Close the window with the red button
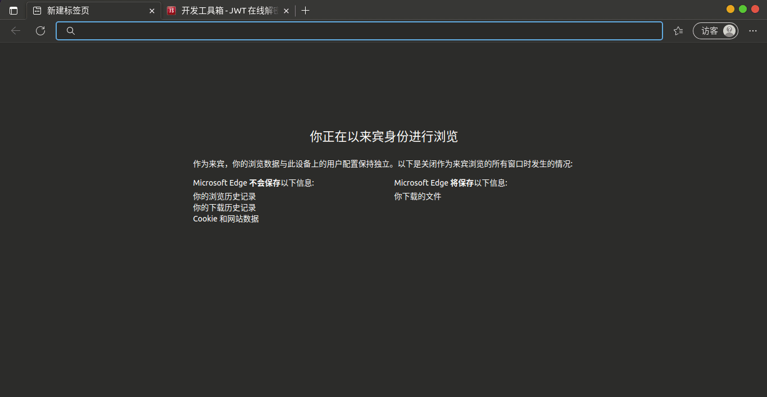Screen dimensions: 767x397 [x=755, y=9]
